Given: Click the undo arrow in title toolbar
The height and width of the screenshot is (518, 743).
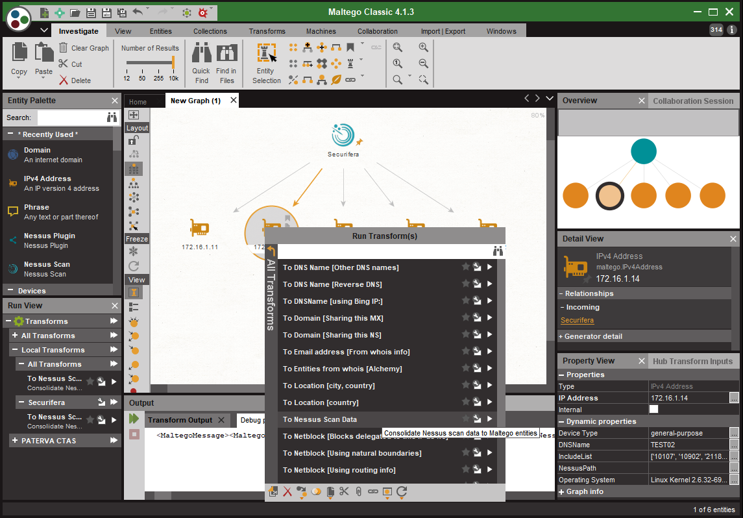Looking at the screenshot, I should [138, 12].
